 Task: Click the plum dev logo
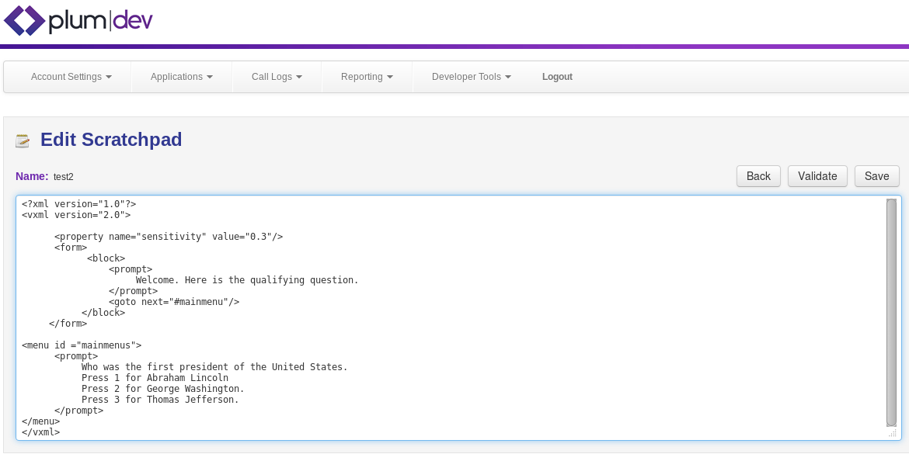click(78, 21)
